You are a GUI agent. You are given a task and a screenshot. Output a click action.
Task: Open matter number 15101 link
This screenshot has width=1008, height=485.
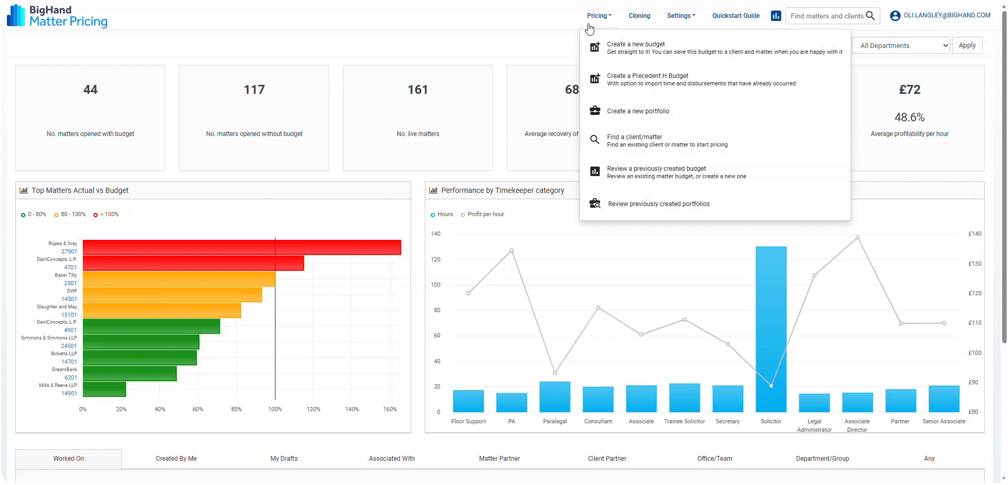[69, 315]
